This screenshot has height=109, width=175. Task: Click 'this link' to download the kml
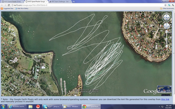click(164, 99)
